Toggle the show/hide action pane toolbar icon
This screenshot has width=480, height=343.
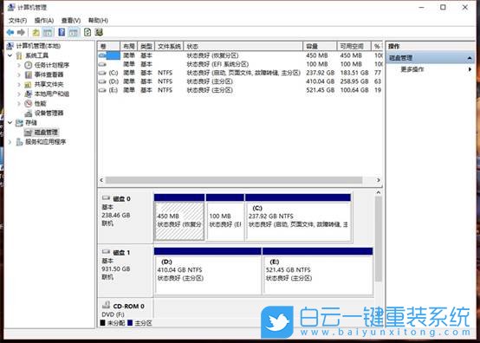[x=73, y=32]
